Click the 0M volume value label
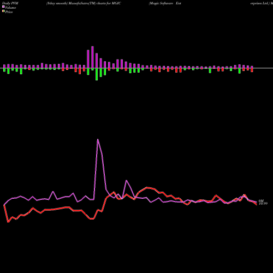Image resolution: width=273 pixels, height=273 pixels. (261, 201)
